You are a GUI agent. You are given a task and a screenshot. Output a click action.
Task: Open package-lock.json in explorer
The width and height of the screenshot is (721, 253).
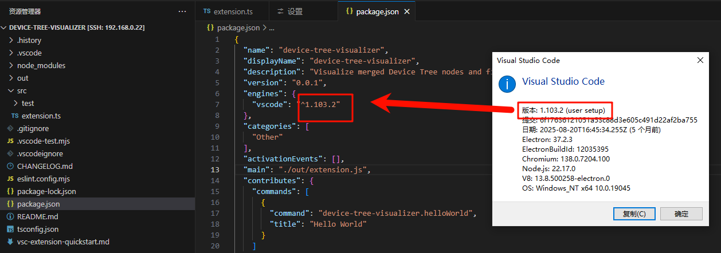tap(46, 191)
